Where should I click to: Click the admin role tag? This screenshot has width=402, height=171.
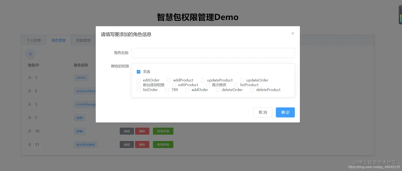81,77
